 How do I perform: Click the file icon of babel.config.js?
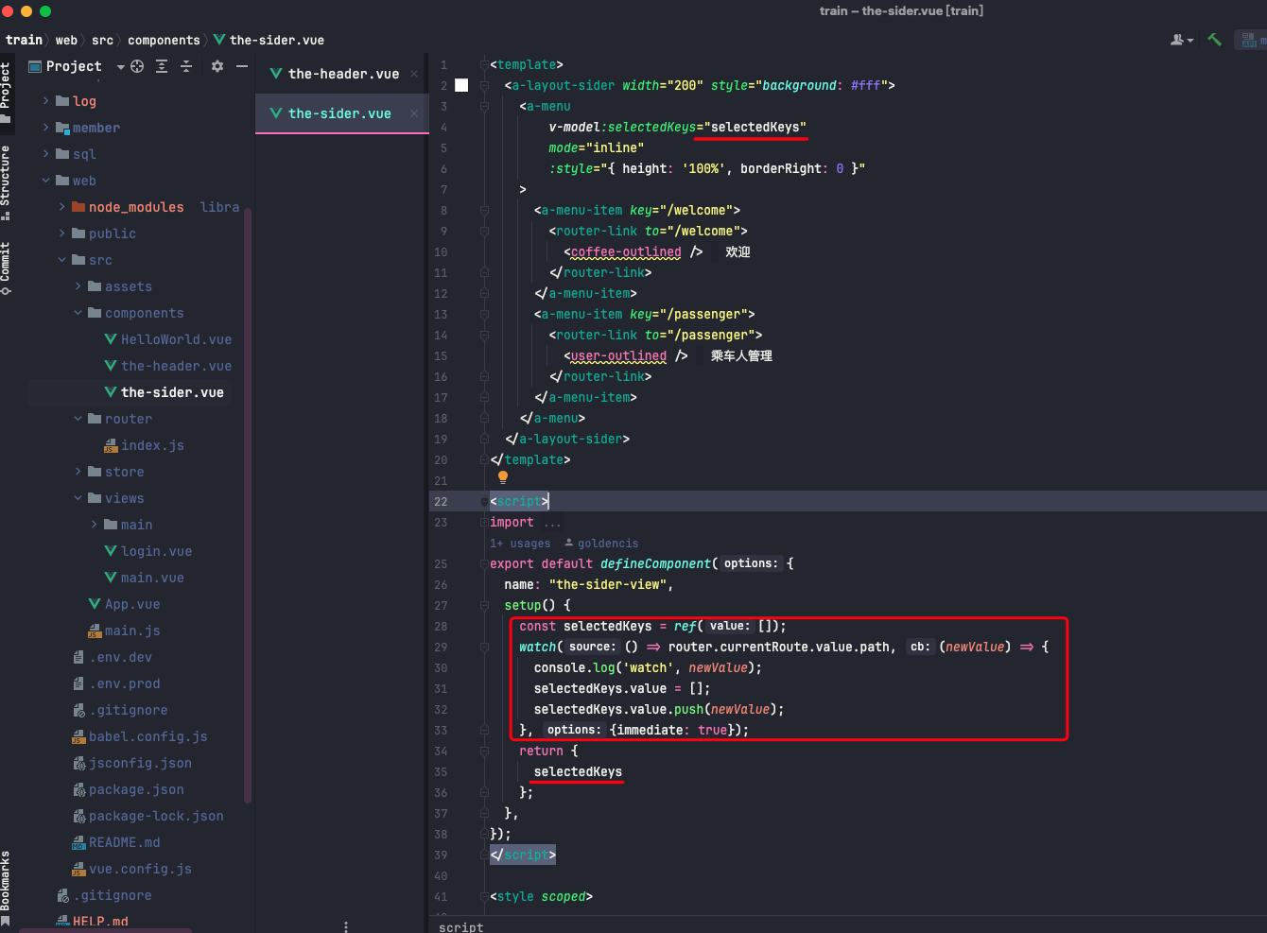coord(79,736)
